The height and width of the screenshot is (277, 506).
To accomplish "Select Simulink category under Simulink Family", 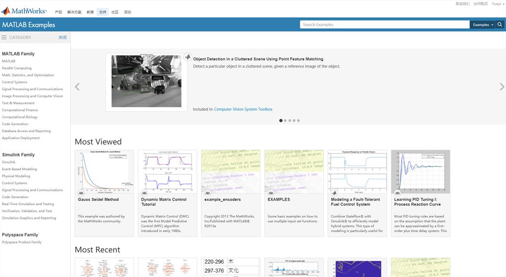I will tap(9, 162).
